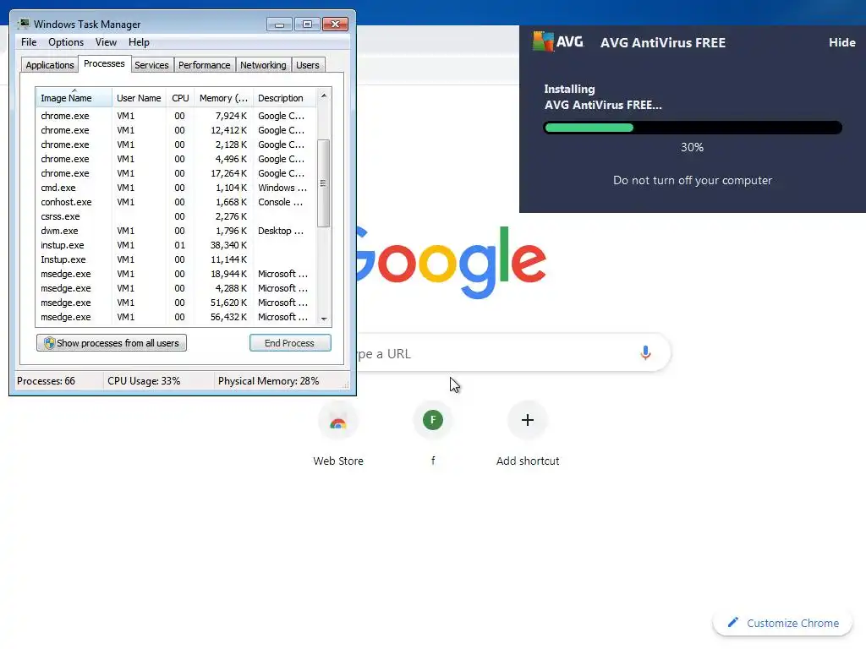Click the voice search microphone icon
The image size is (866, 649).
coord(645,352)
